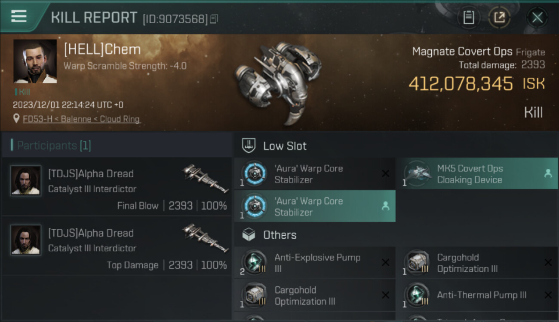Open the Participants [1] tab
Image resolution: width=559 pixels, height=322 pixels.
pos(54,146)
